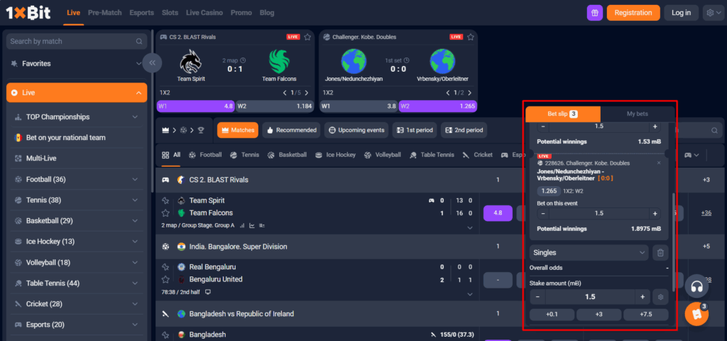Select Upcoming events tab
Image resolution: width=727 pixels, height=341 pixels.
click(356, 131)
